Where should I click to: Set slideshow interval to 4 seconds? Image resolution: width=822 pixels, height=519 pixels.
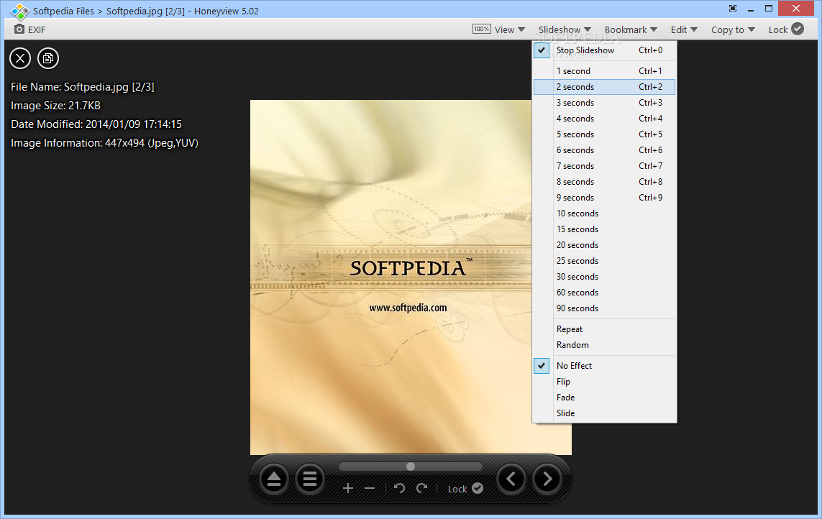click(x=604, y=119)
